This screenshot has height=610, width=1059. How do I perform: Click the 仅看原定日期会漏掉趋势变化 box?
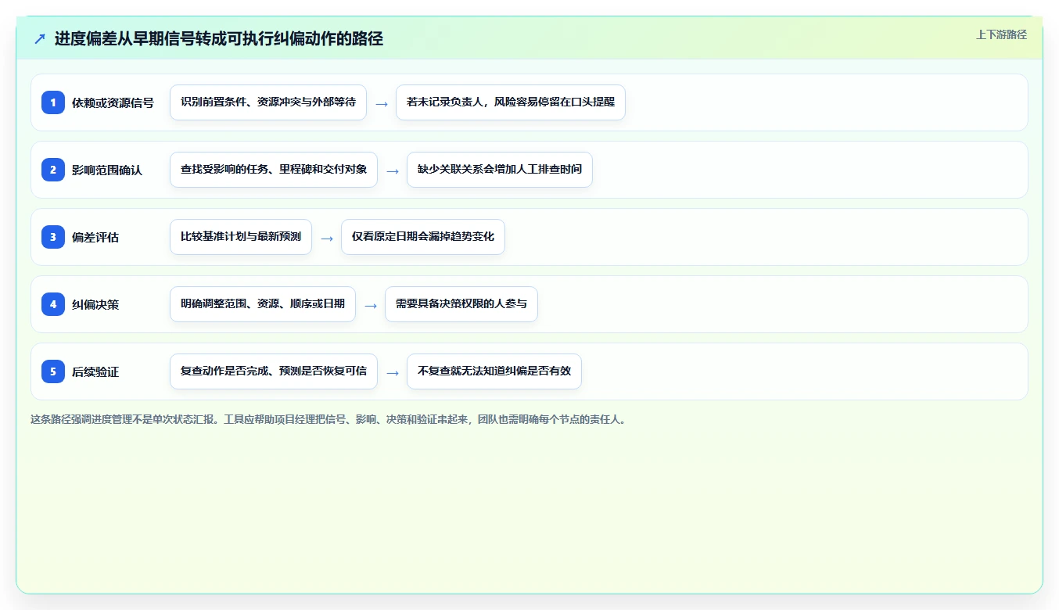423,237
